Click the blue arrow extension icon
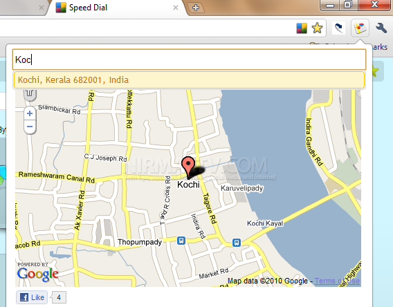The width and height of the screenshot is (393, 307). (338, 28)
